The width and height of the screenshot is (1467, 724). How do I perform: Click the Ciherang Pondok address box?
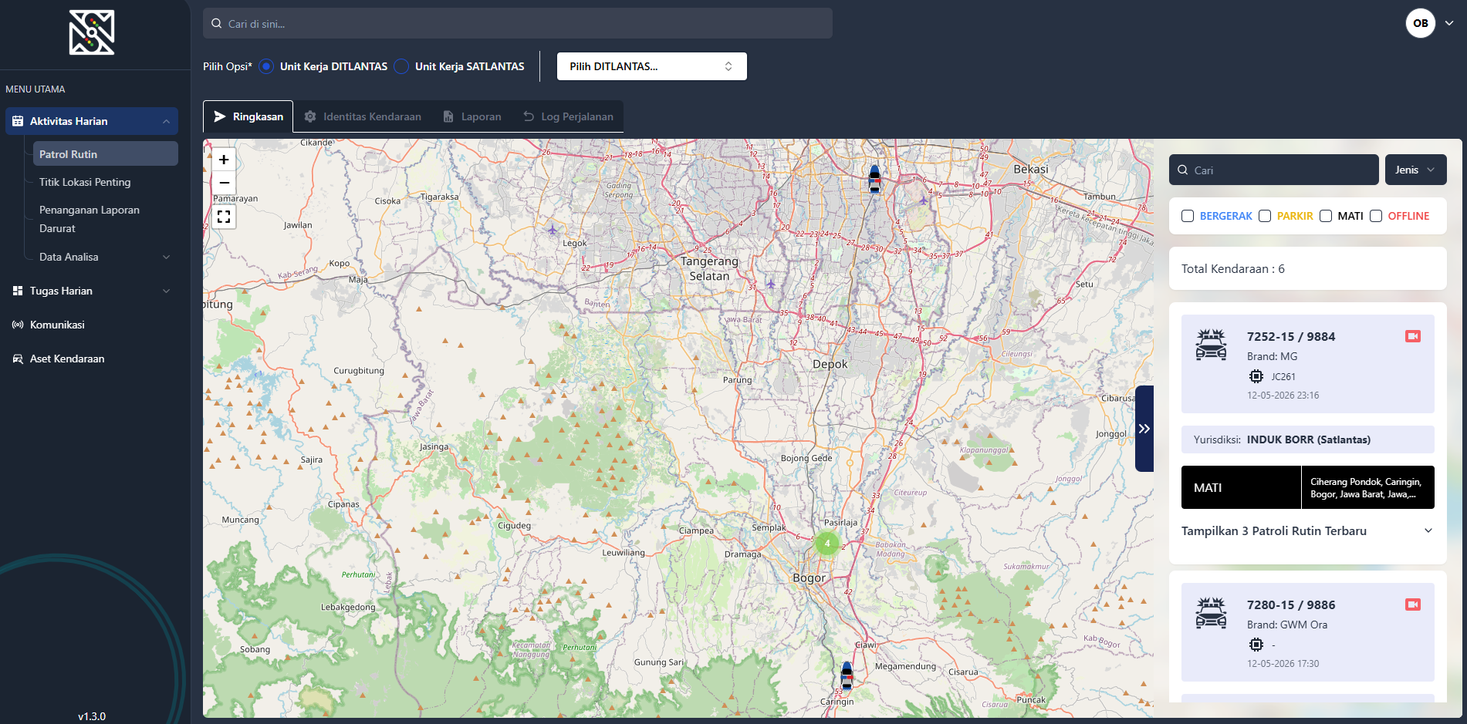[x=1367, y=487]
